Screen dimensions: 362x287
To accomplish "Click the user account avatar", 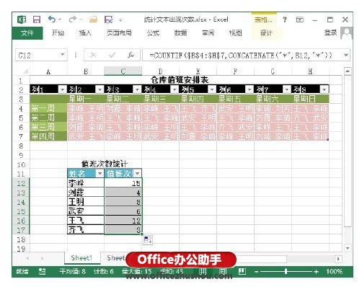I will [x=346, y=33].
